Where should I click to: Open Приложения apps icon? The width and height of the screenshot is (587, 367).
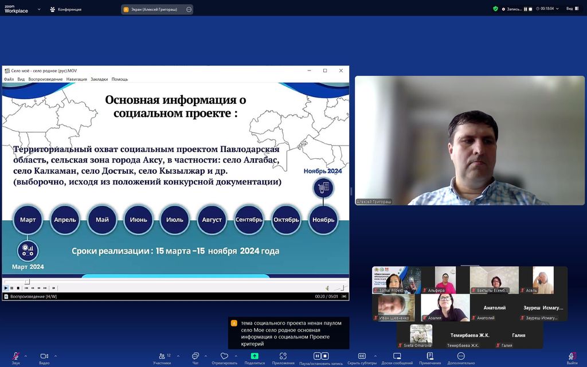click(x=283, y=357)
